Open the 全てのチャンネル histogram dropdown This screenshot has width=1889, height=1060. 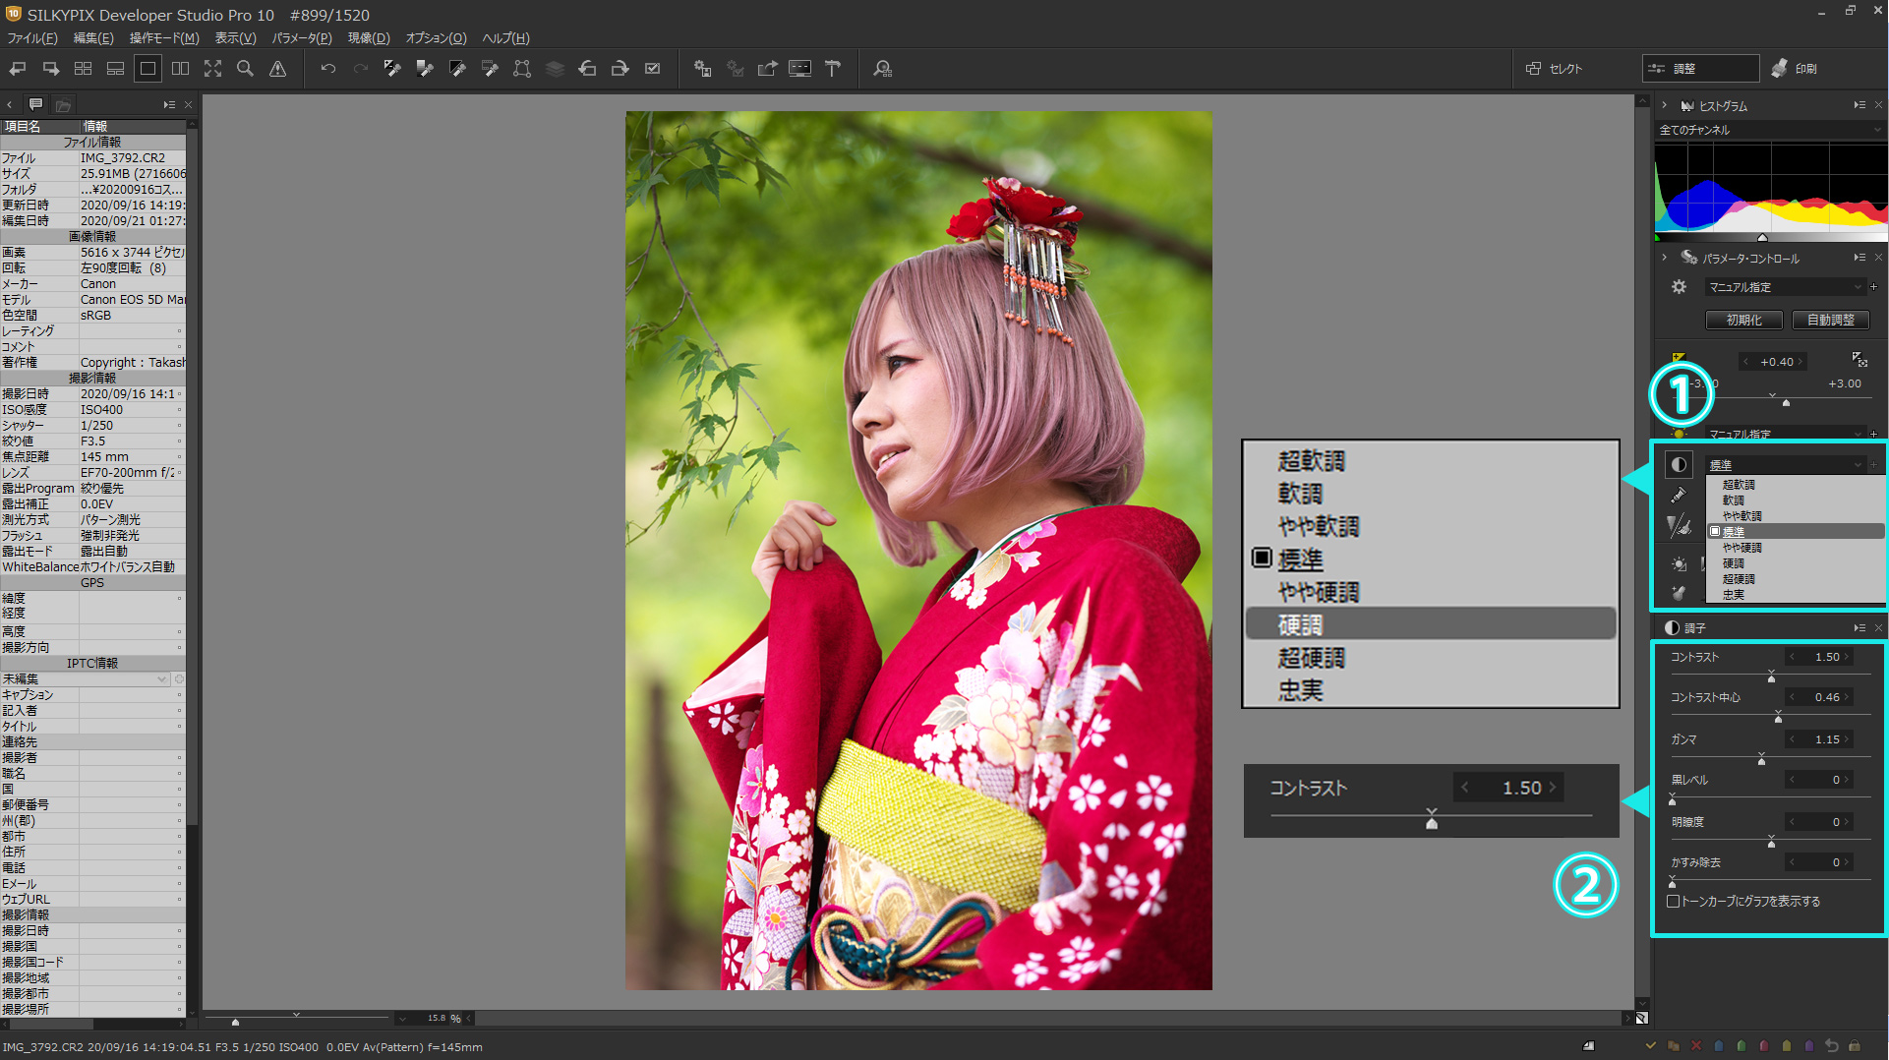1770,130
